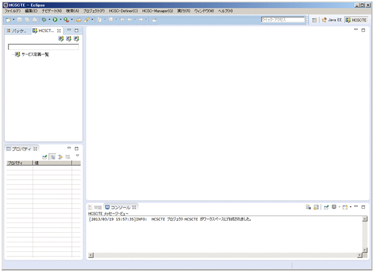This screenshot has height=272, width=374.
Task: Select the HCSCTE perspective button
Action: click(356, 20)
